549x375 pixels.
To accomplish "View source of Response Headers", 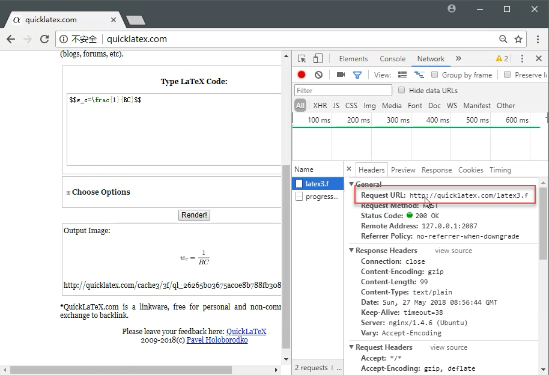I will pyautogui.click(x=453, y=251).
